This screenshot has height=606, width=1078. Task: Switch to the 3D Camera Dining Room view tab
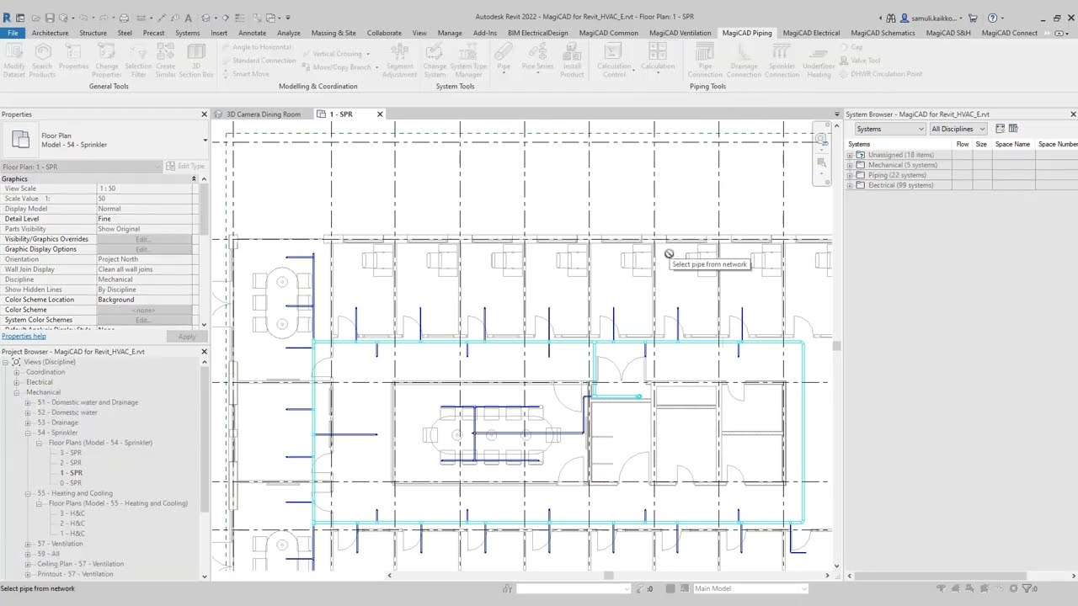[263, 114]
